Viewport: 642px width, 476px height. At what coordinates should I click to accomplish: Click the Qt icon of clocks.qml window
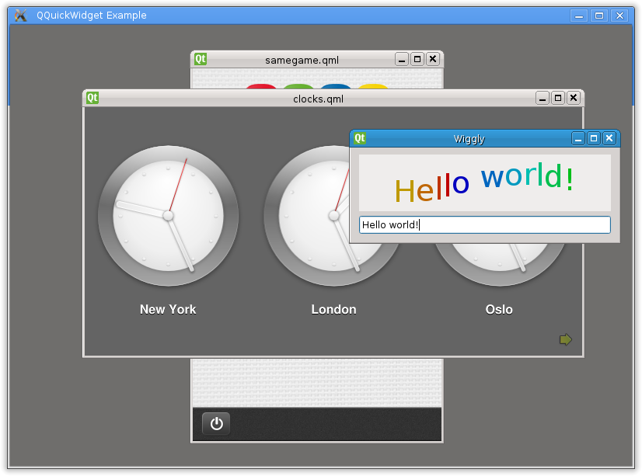pyautogui.click(x=92, y=98)
